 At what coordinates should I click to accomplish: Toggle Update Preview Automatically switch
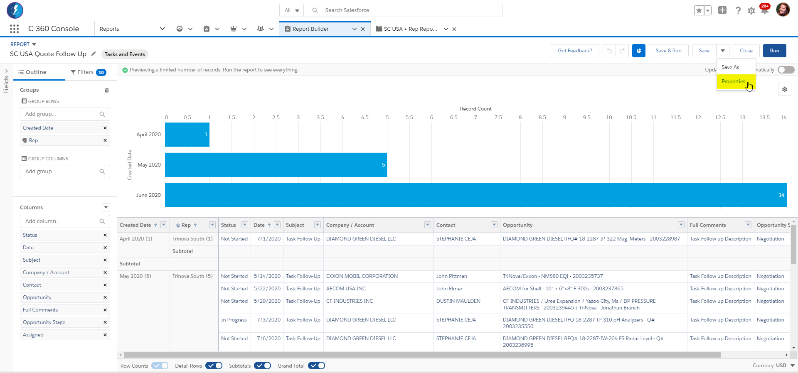click(x=786, y=70)
